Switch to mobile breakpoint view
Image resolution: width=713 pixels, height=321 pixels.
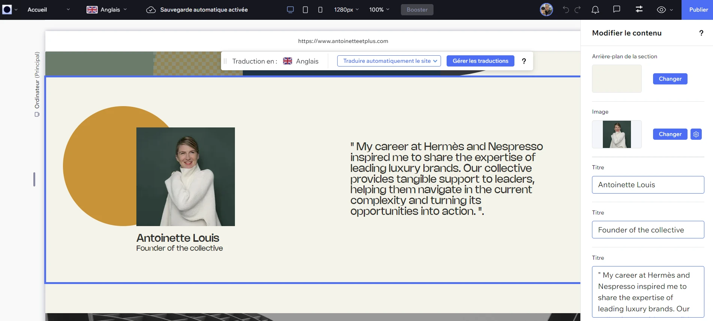tap(320, 10)
